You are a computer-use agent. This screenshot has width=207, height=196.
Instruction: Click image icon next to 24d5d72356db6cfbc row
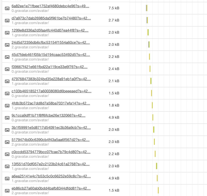click(7, 45)
